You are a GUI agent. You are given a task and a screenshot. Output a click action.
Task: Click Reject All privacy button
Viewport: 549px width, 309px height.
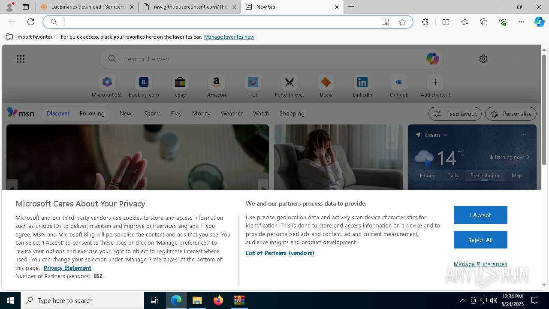pyautogui.click(x=480, y=240)
